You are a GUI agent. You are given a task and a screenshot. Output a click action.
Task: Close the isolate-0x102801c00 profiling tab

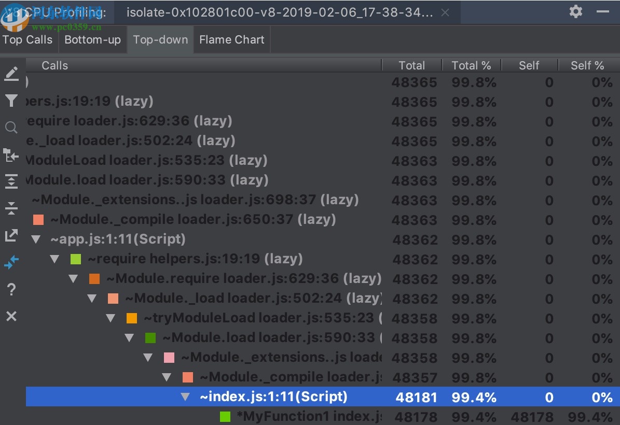[x=445, y=12]
